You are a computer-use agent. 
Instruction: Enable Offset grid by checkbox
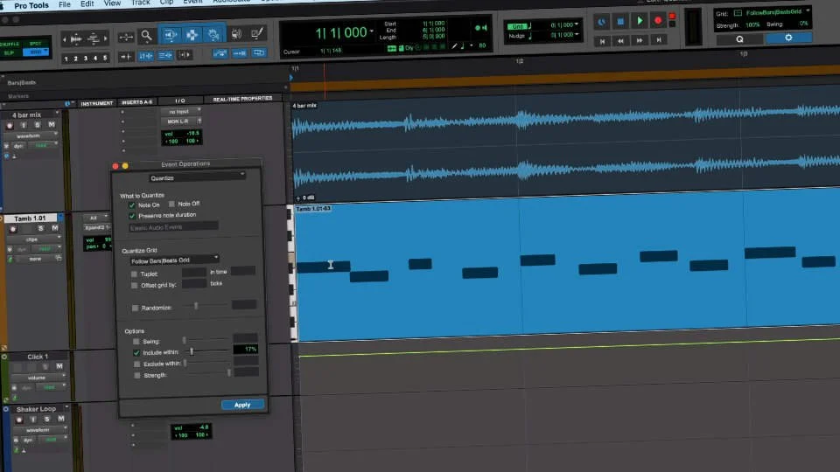click(x=134, y=285)
